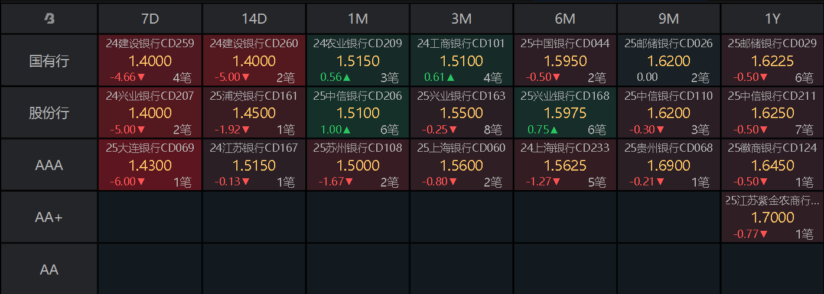
Task: Open the 25浦发银行CD161 quote cell
Action: point(254,112)
